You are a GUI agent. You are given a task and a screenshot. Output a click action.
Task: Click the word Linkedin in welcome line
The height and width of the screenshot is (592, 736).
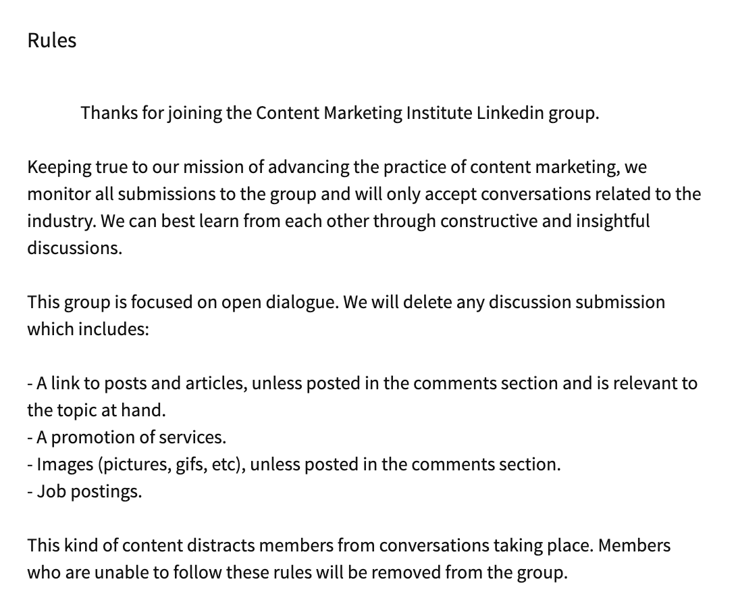(x=510, y=114)
